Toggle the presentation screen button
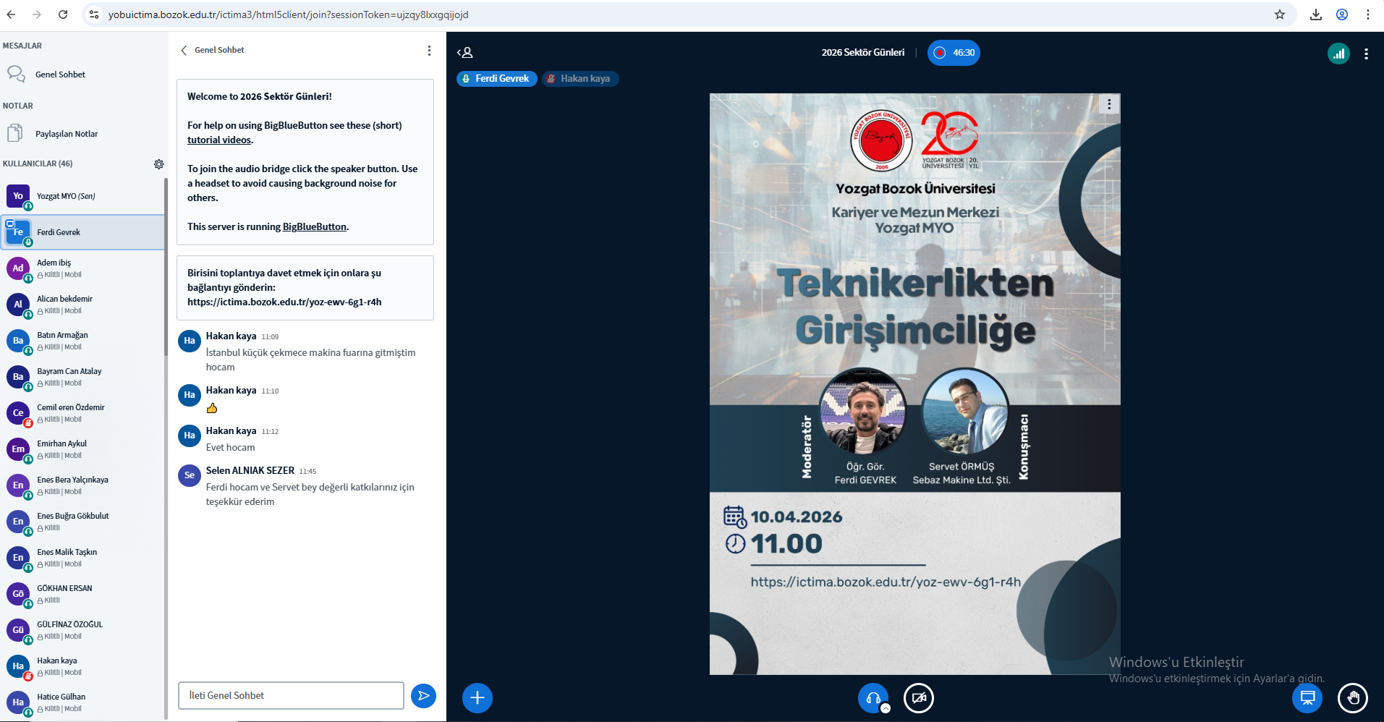 (1307, 698)
